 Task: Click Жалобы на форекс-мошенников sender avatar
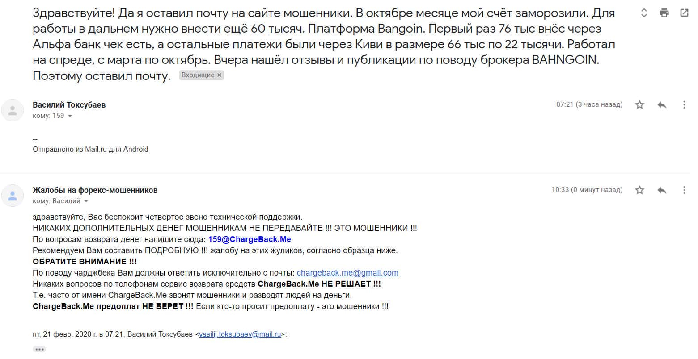point(13,196)
